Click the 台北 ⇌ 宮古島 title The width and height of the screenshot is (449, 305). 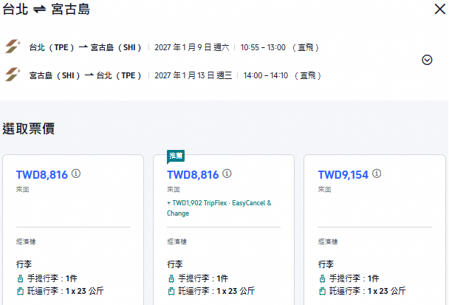click(46, 9)
